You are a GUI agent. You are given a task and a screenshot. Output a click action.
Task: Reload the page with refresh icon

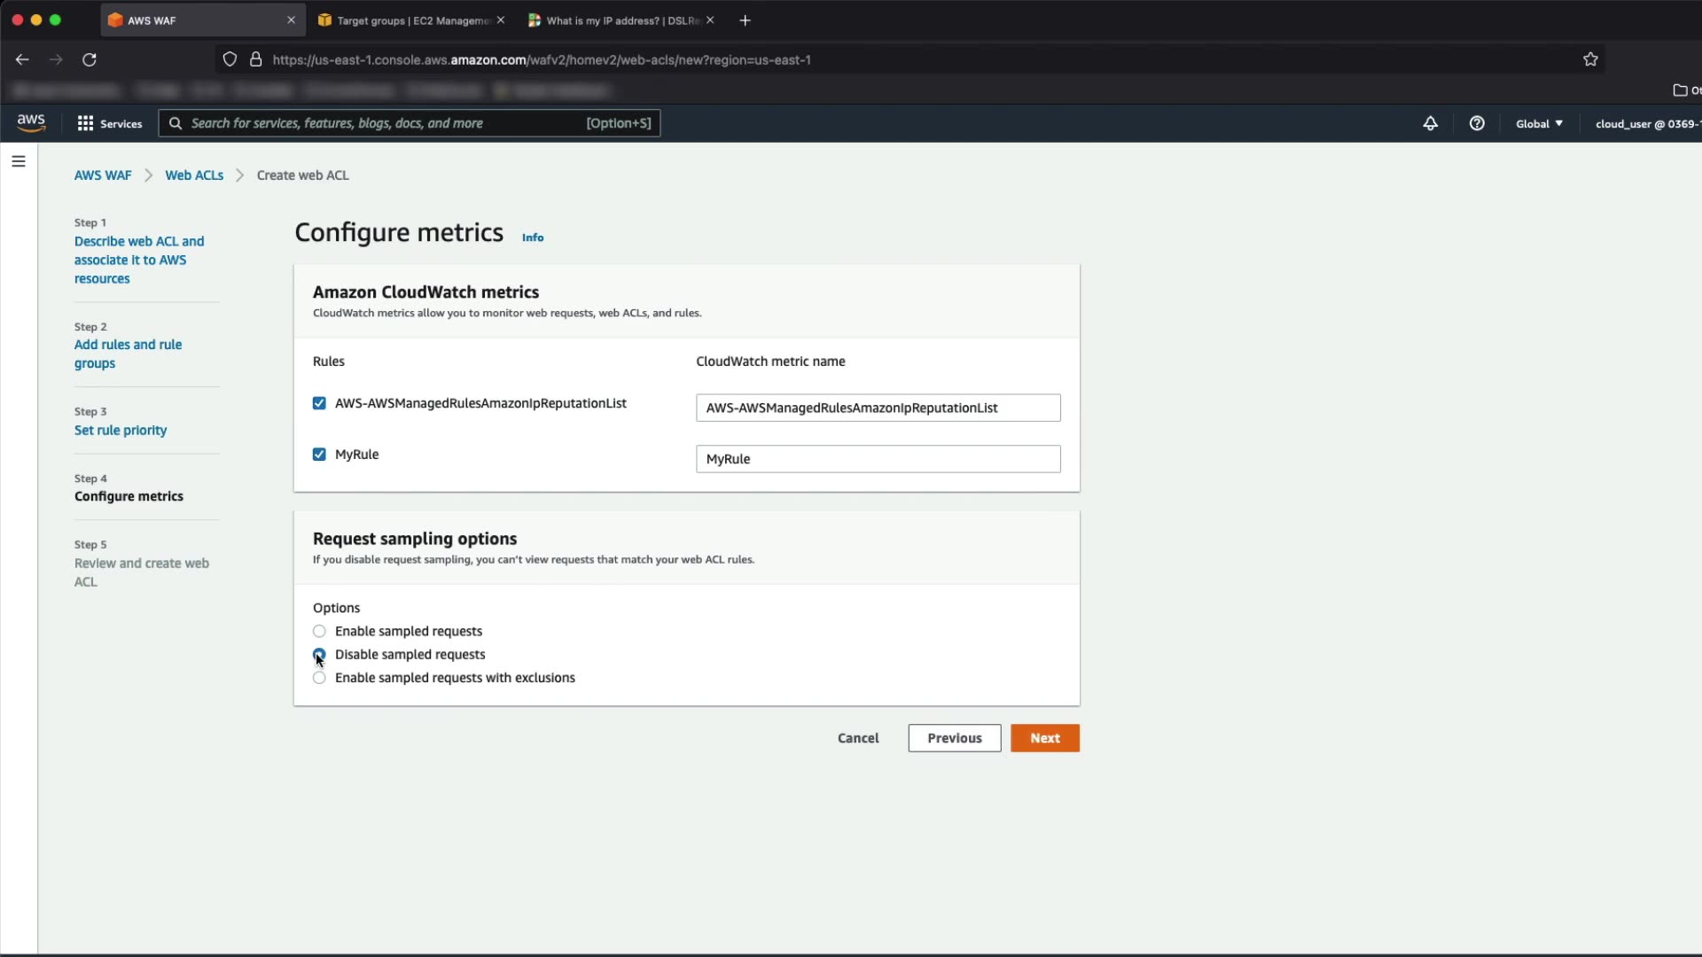90,59
